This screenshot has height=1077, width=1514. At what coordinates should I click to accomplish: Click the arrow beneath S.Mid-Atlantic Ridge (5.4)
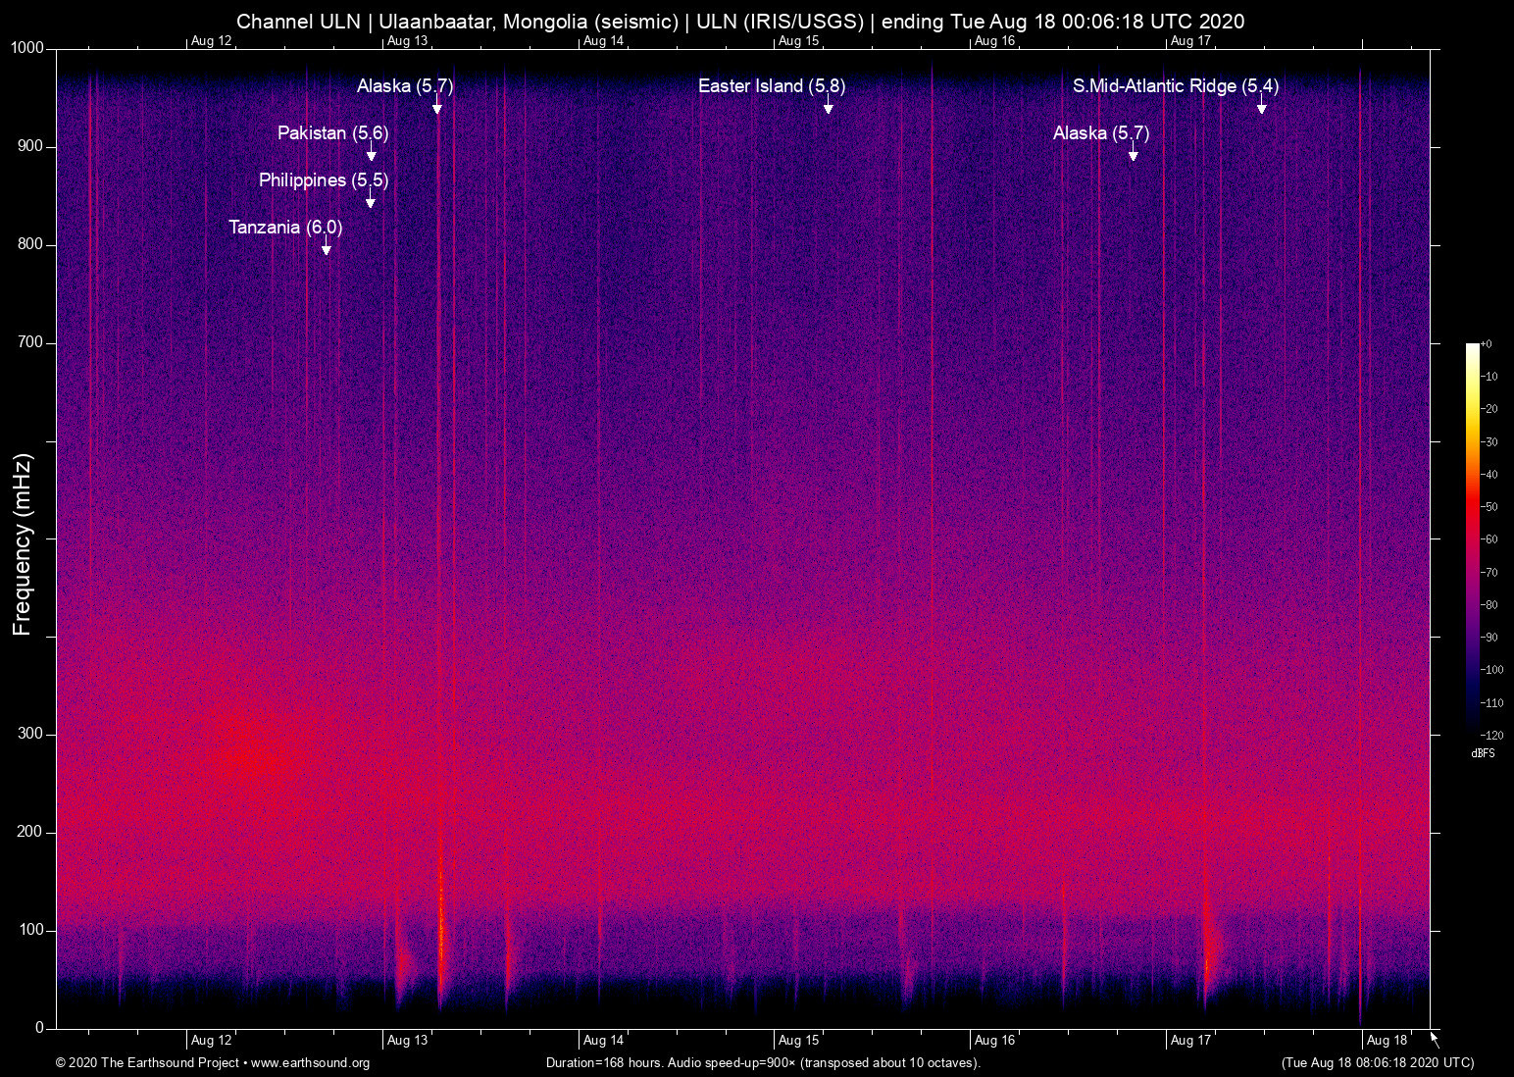tap(1262, 108)
